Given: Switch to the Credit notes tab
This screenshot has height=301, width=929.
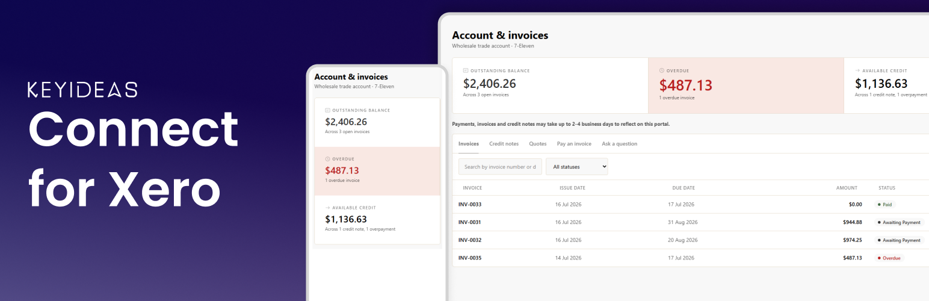Looking at the screenshot, I should point(504,144).
